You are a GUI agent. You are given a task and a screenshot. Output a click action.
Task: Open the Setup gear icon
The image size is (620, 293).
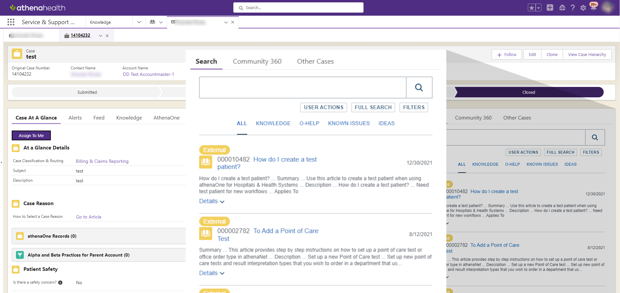[x=583, y=7]
